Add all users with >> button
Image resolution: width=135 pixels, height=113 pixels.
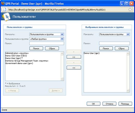pyautogui.click(x=74, y=57)
